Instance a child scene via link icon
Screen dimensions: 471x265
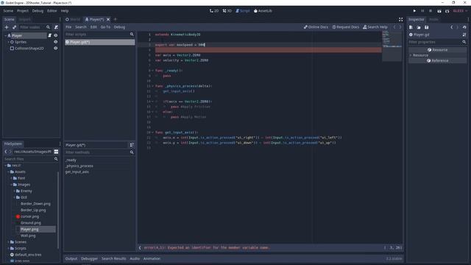(x=14, y=27)
